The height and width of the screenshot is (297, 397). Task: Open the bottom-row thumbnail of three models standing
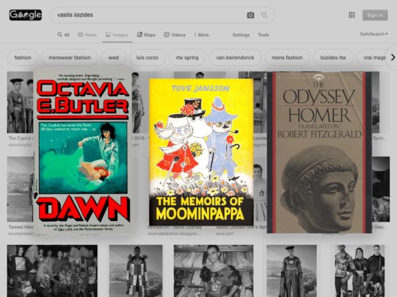pyautogui.click(x=359, y=271)
